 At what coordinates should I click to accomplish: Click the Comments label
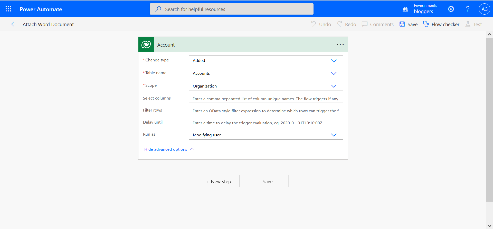382,24
